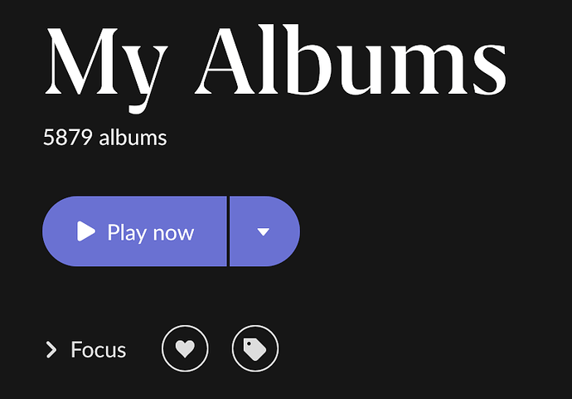Click the circled heart button
The image size is (572, 399).
185,348
